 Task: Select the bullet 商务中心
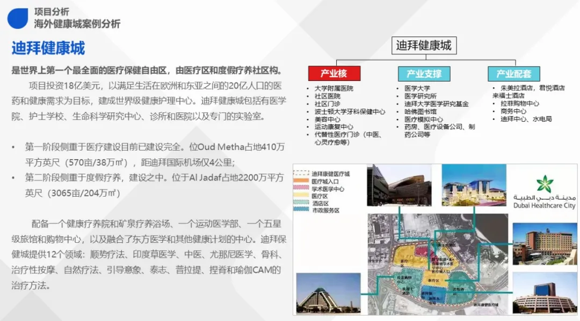(x=513, y=111)
